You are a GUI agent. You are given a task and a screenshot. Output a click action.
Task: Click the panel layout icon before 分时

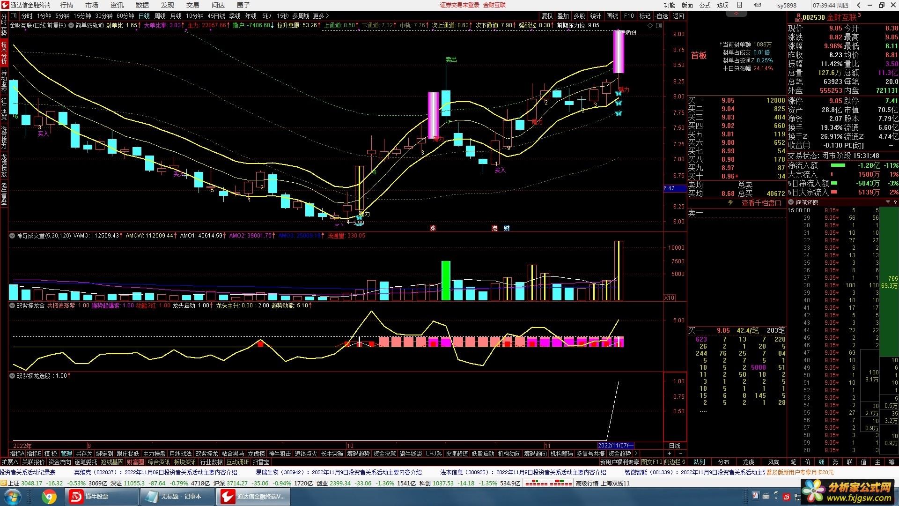13,16
